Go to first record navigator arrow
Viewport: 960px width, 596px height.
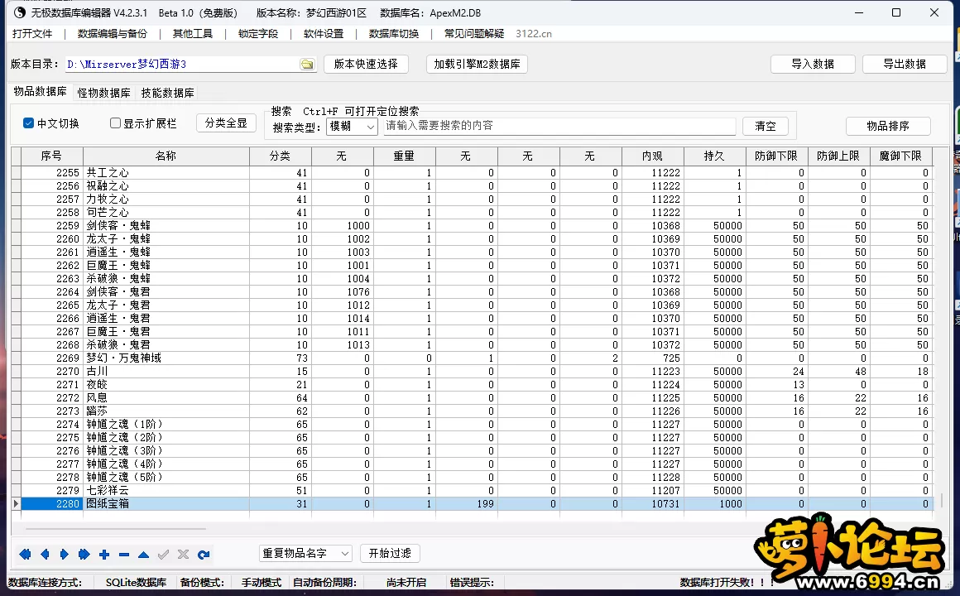tap(25, 555)
